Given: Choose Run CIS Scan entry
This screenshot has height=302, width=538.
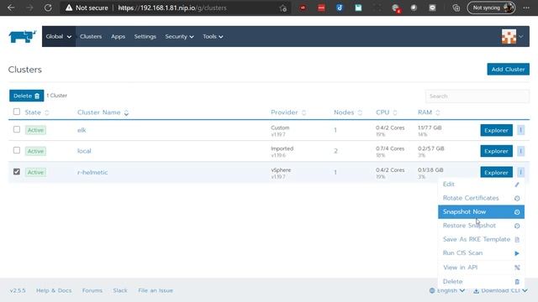Looking at the screenshot, I should coord(481,253).
